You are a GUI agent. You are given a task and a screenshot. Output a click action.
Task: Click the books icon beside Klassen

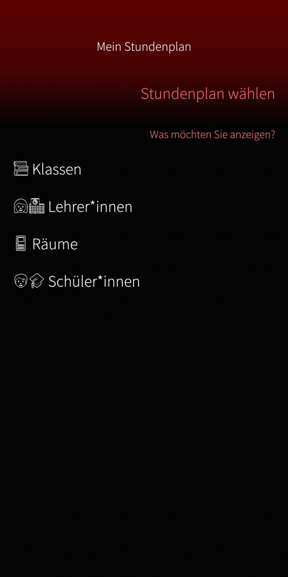(x=21, y=169)
